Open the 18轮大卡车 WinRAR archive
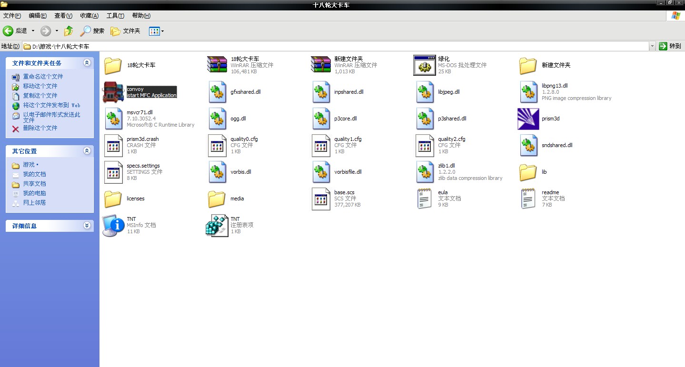The image size is (685, 367). [x=217, y=65]
